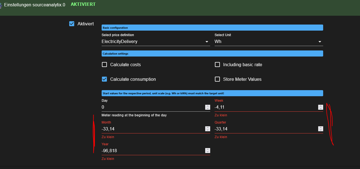Click the Day field down arrow

point(207,108)
